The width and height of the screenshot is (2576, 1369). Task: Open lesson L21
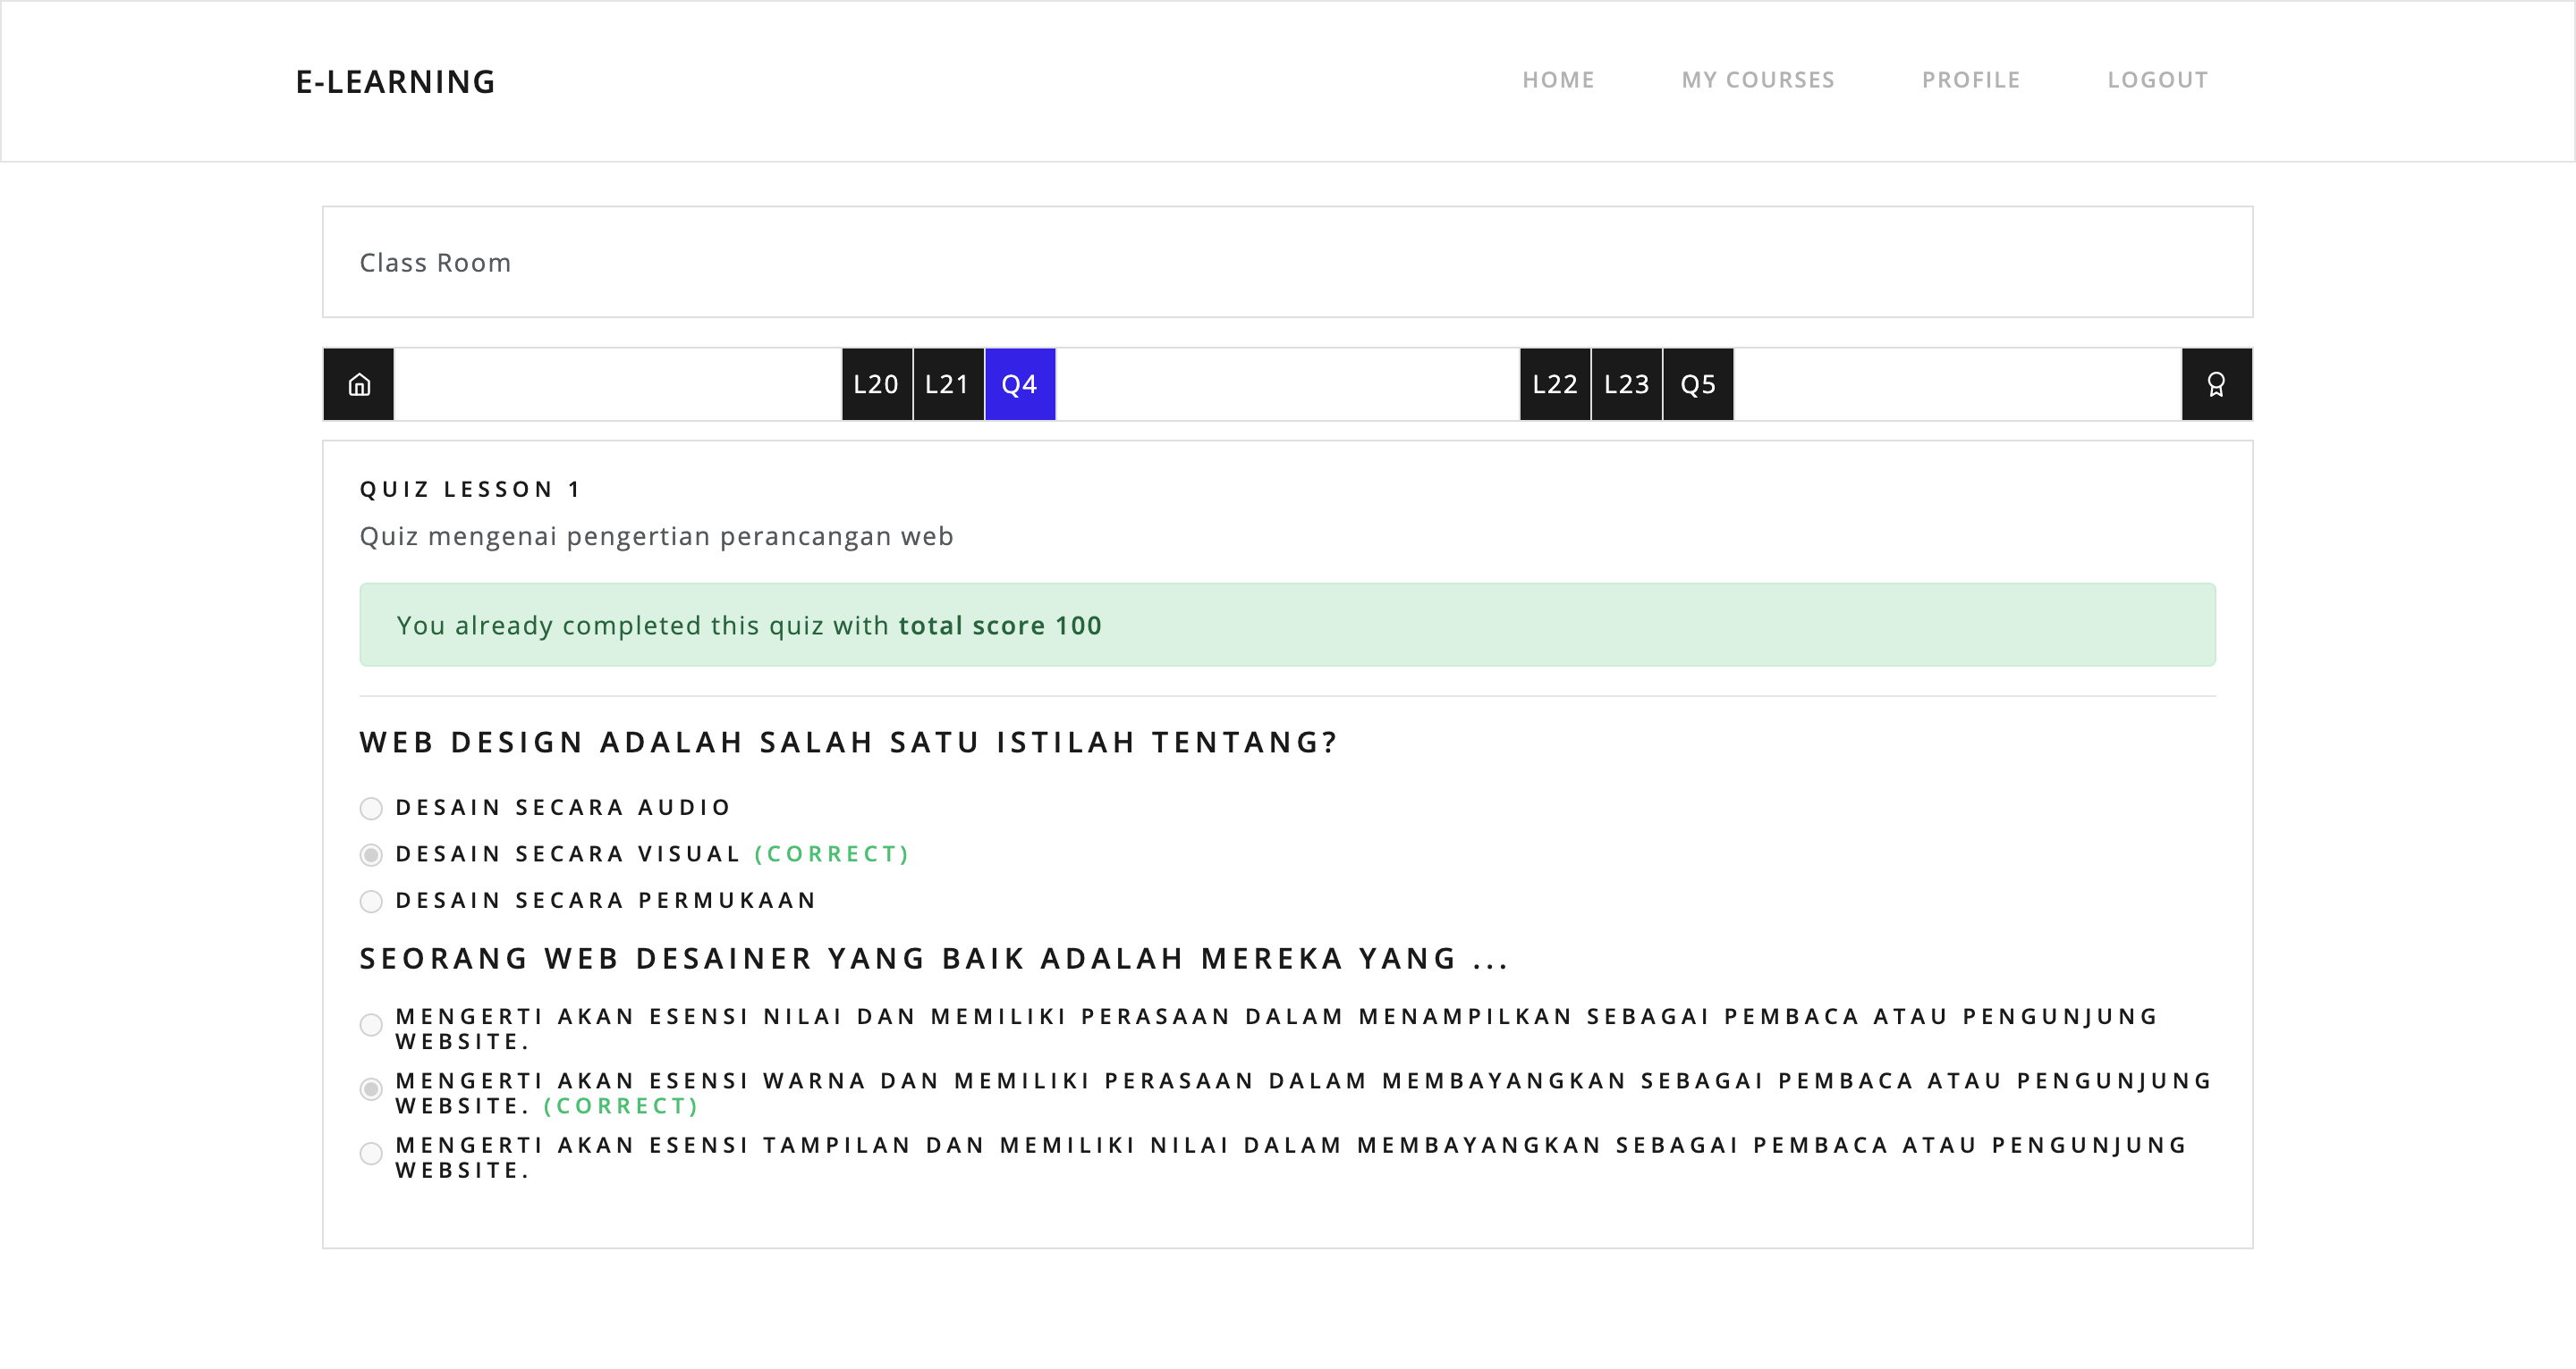[947, 385]
